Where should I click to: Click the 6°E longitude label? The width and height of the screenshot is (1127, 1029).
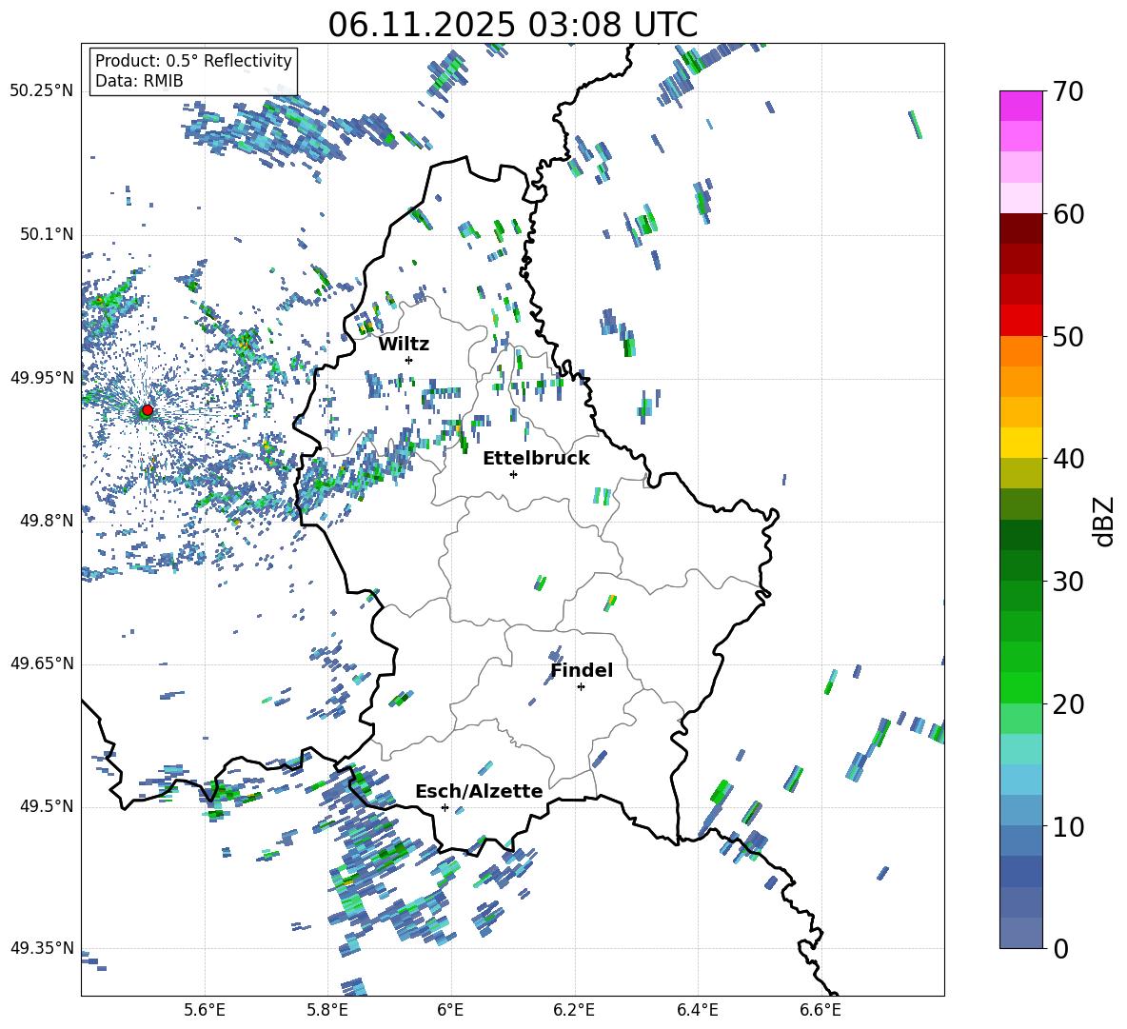[x=450, y=1010]
